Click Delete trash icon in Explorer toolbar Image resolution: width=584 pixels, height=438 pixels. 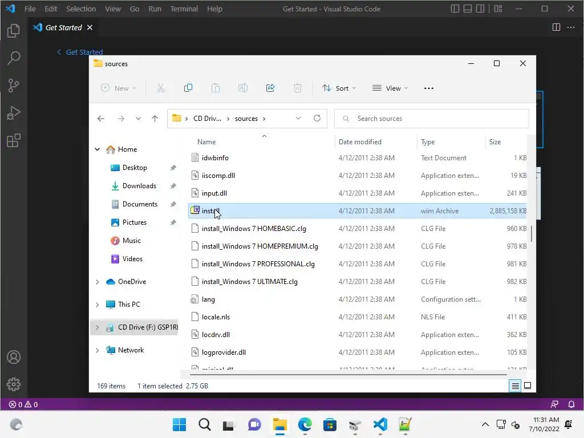[x=298, y=88]
